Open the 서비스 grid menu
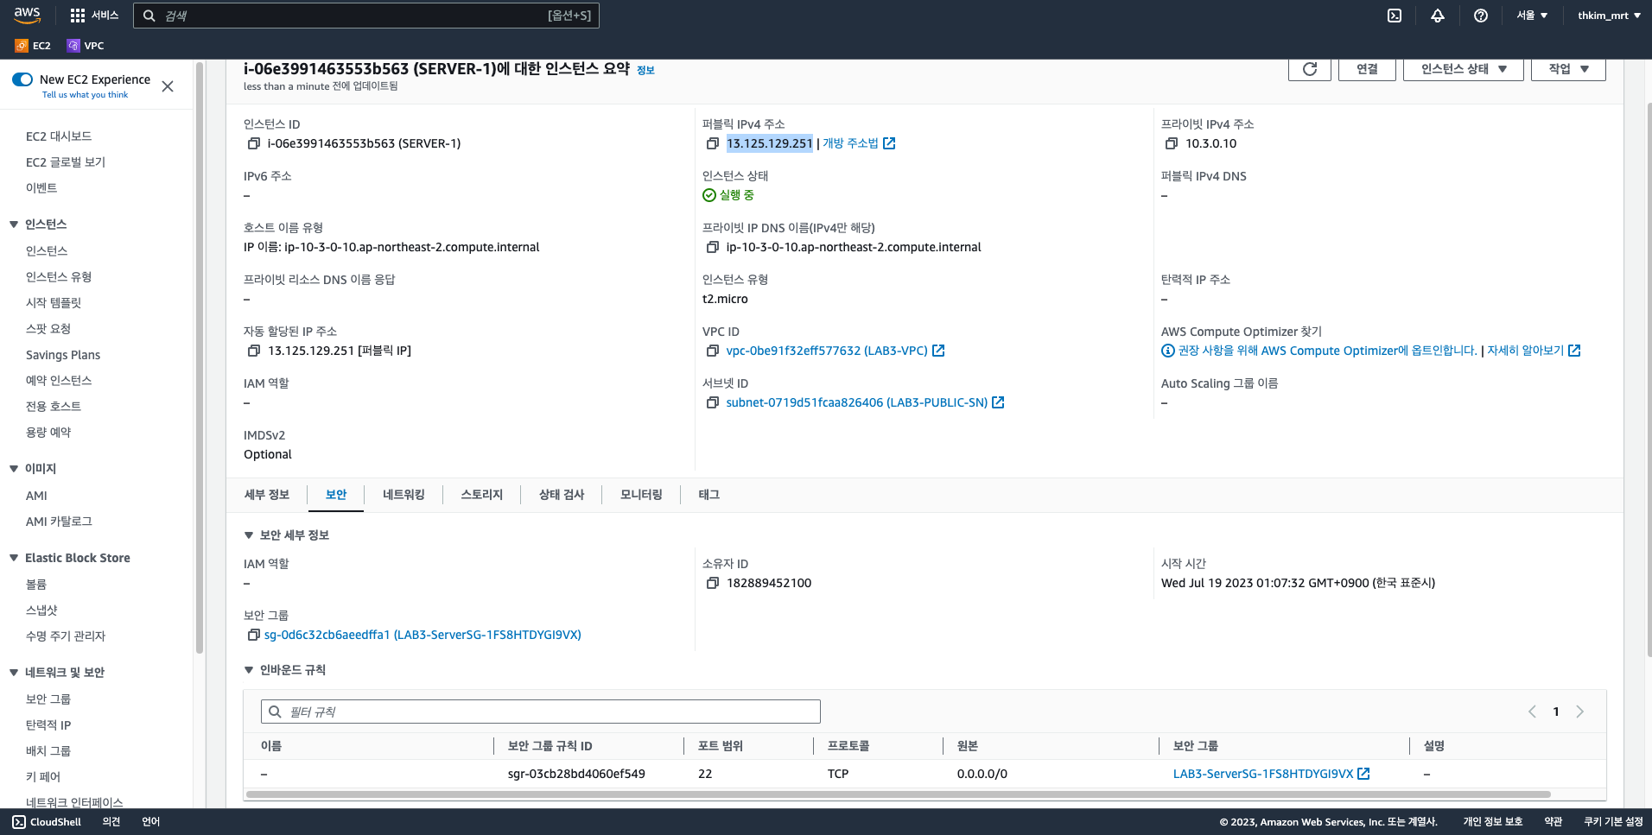The image size is (1652, 835). point(94,16)
